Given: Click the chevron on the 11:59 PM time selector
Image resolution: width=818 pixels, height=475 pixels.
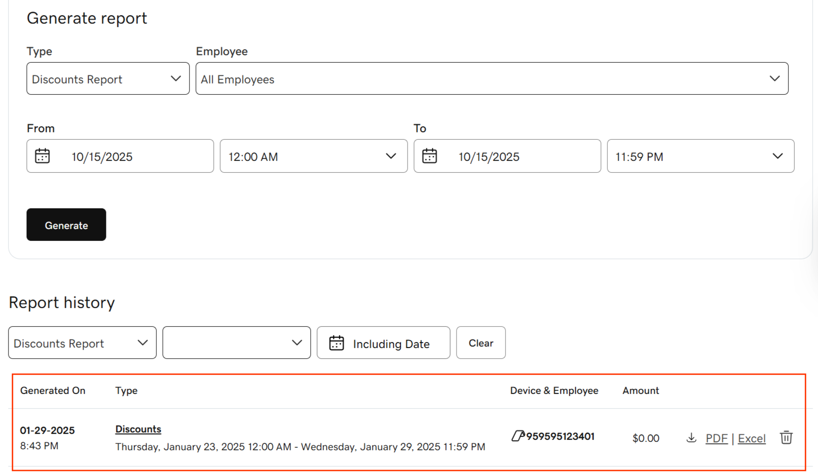Looking at the screenshot, I should (777, 156).
